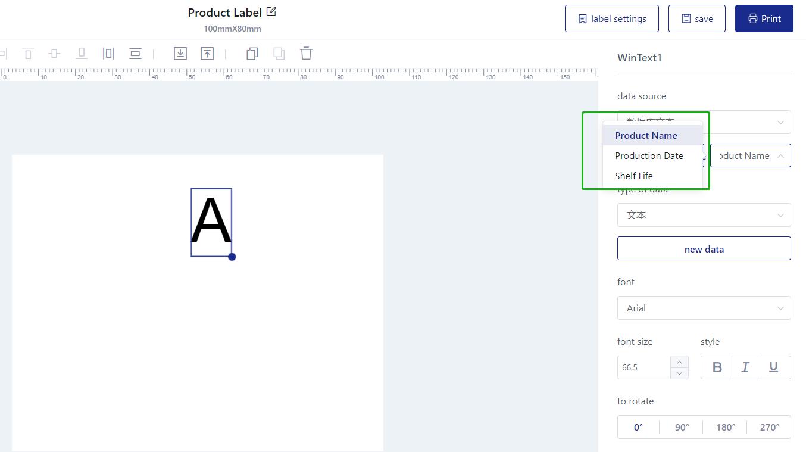
Task: Send the text element to the back
Action: coord(180,53)
